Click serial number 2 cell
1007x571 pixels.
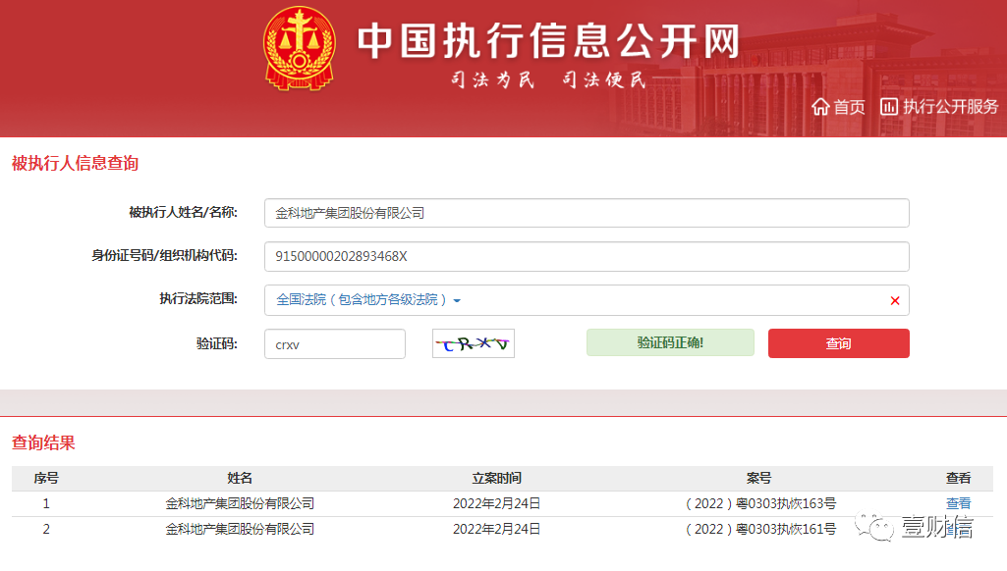[x=46, y=529]
